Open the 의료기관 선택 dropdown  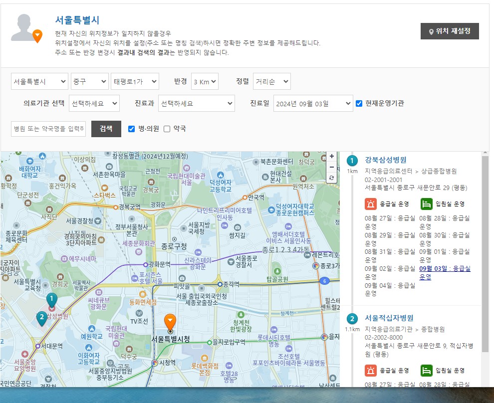(x=94, y=103)
